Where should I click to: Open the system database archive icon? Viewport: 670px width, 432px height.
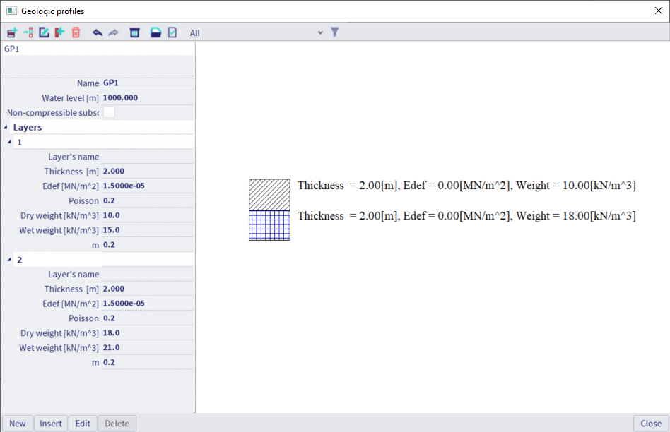click(134, 32)
